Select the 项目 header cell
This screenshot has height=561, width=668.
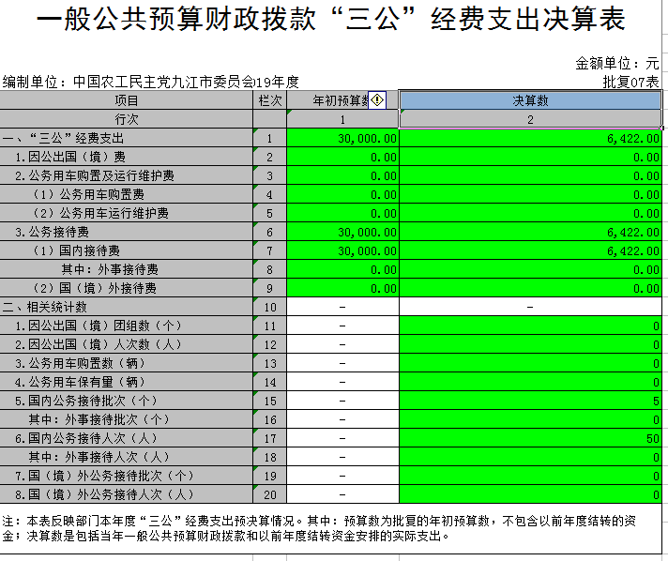[127, 100]
